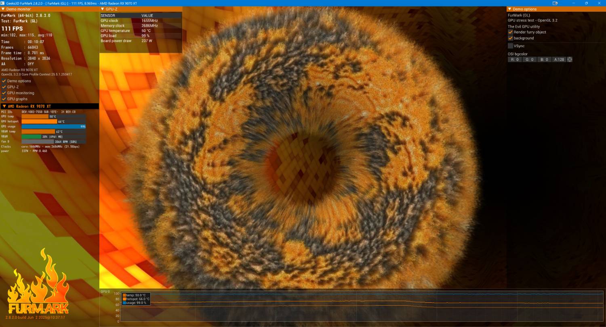Open the OSI bgcolor color swatch

pos(570,60)
